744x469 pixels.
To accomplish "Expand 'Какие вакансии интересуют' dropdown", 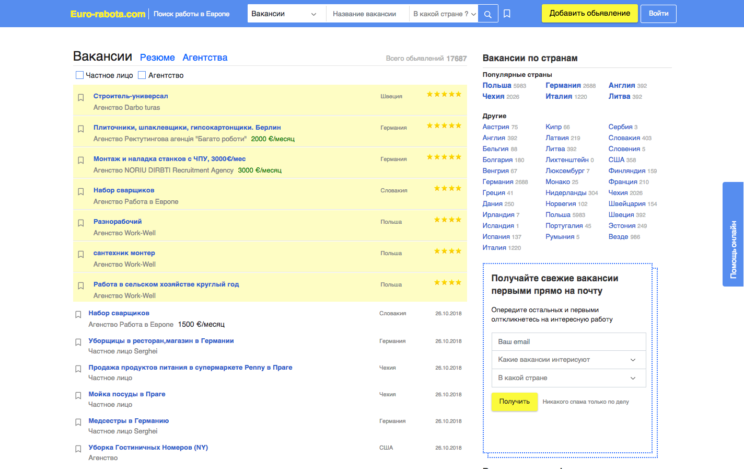I will [x=568, y=360].
